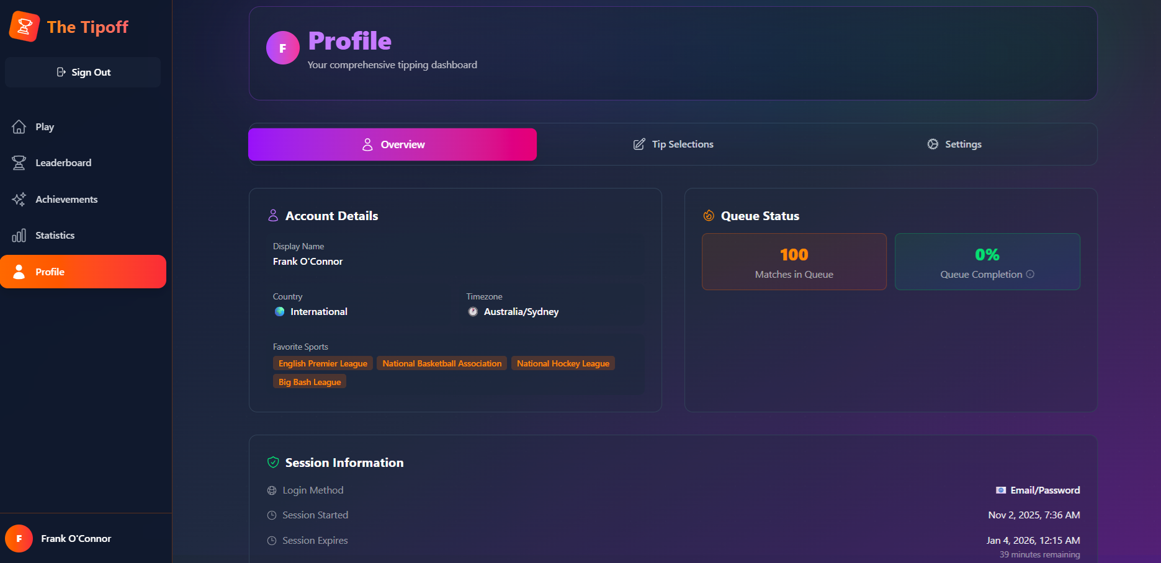Click the Matches in Queue card
This screenshot has width=1161, height=563.
point(794,262)
